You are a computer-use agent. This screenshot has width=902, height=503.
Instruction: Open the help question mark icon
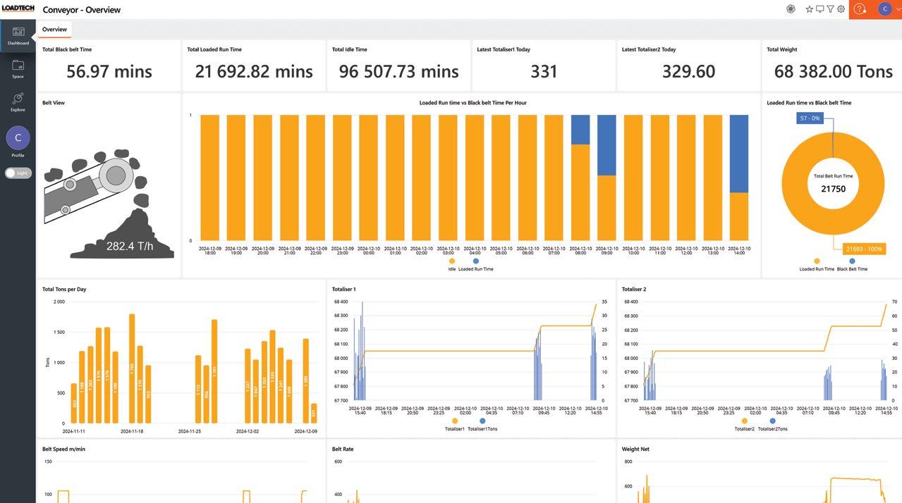(860, 9)
